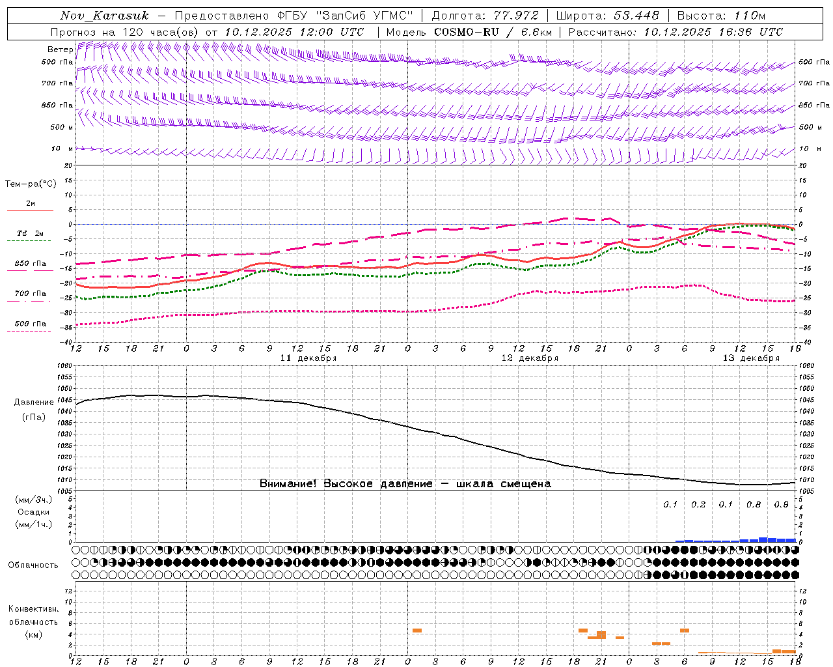Click the '11 декабря' date label

click(x=308, y=358)
